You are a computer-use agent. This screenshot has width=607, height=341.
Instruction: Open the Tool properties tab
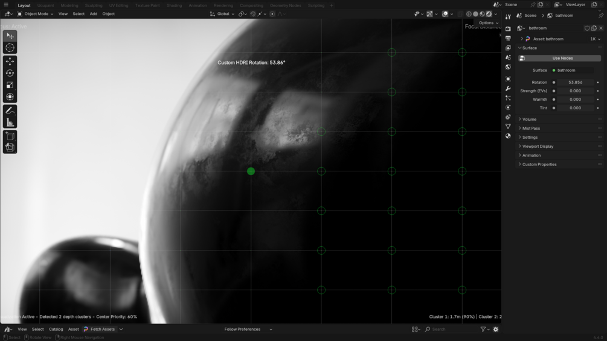[509, 17]
